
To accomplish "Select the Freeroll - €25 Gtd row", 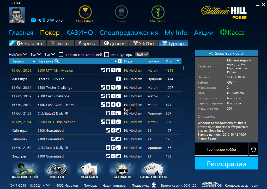I will [x=95, y=79].
